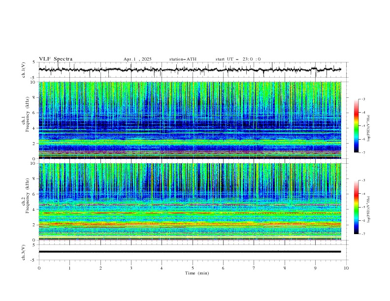The image size is (390, 301).
Task: Click the "5" tick on ch.1(V) axis
Action: point(34,62)
